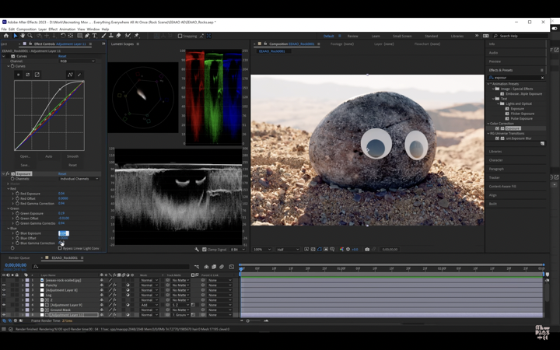Image resolution: width=560 pixels, height=350 pixels.
Task: Open the Composition menu
Action: 26,30
